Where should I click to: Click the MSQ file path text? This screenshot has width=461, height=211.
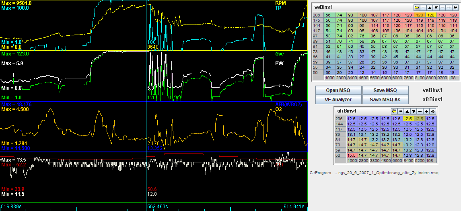pos(374,173)
